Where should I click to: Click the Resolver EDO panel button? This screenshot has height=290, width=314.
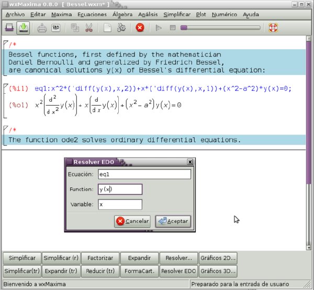pos(178,271)
